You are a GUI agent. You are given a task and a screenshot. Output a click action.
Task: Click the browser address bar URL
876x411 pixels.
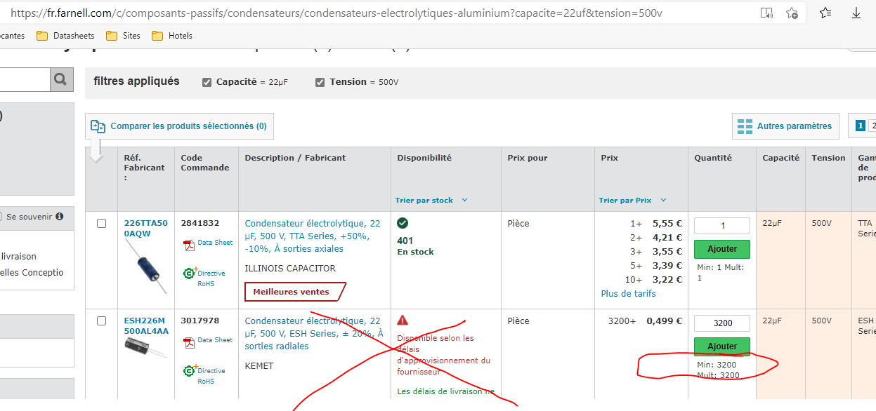[336, 13]
